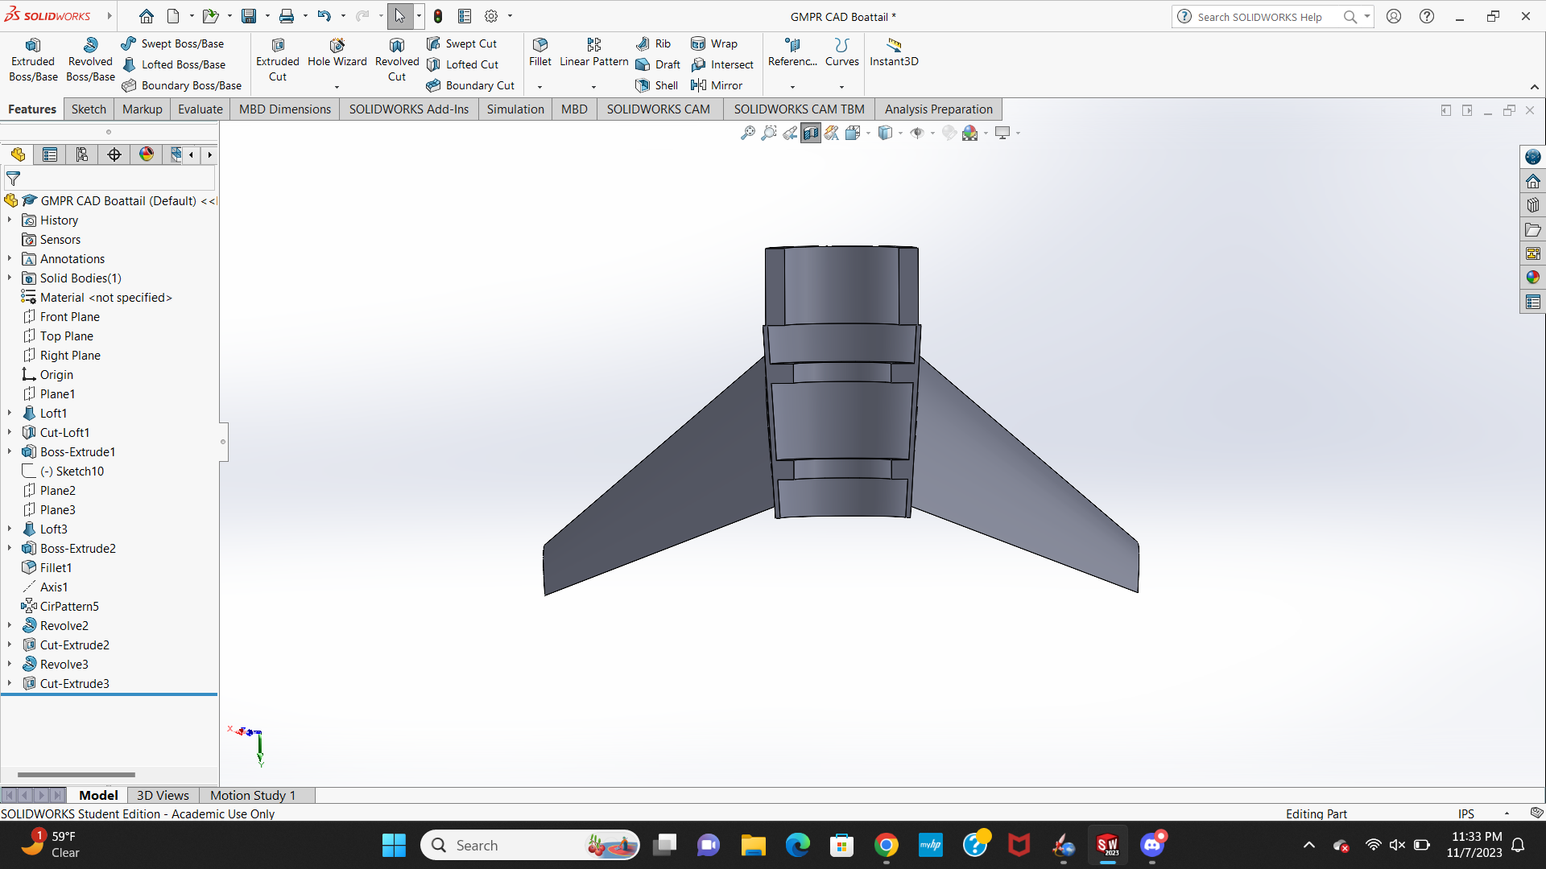The width and height of the screenshot is (1546, 869).
Task: Open Chrome from the taskbar
Action: (886, 846)
